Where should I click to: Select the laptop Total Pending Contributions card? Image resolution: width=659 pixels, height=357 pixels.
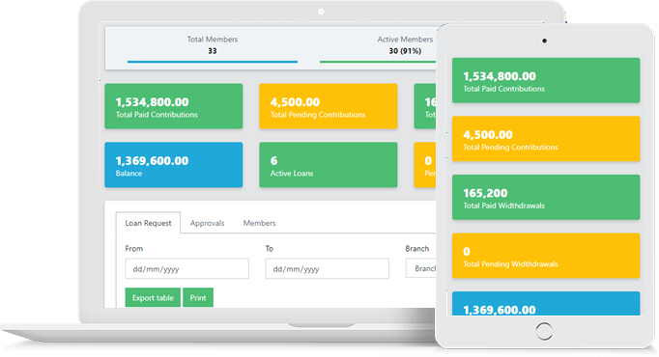[329, 106]
